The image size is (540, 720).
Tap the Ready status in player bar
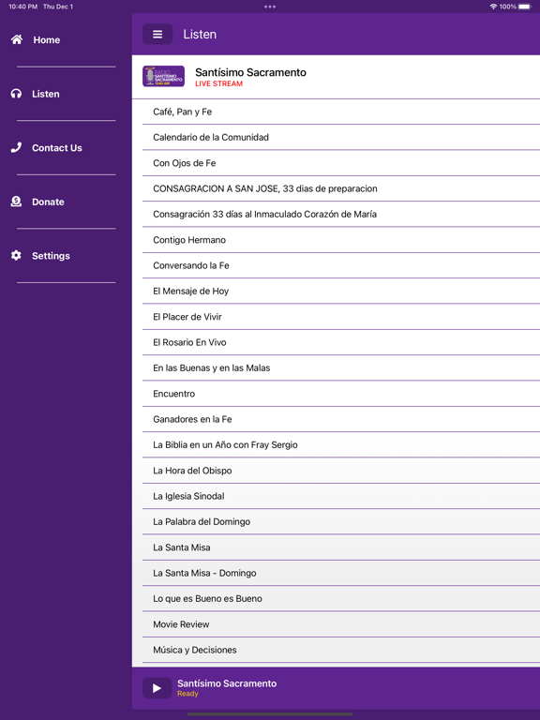(x=187, y=694)
